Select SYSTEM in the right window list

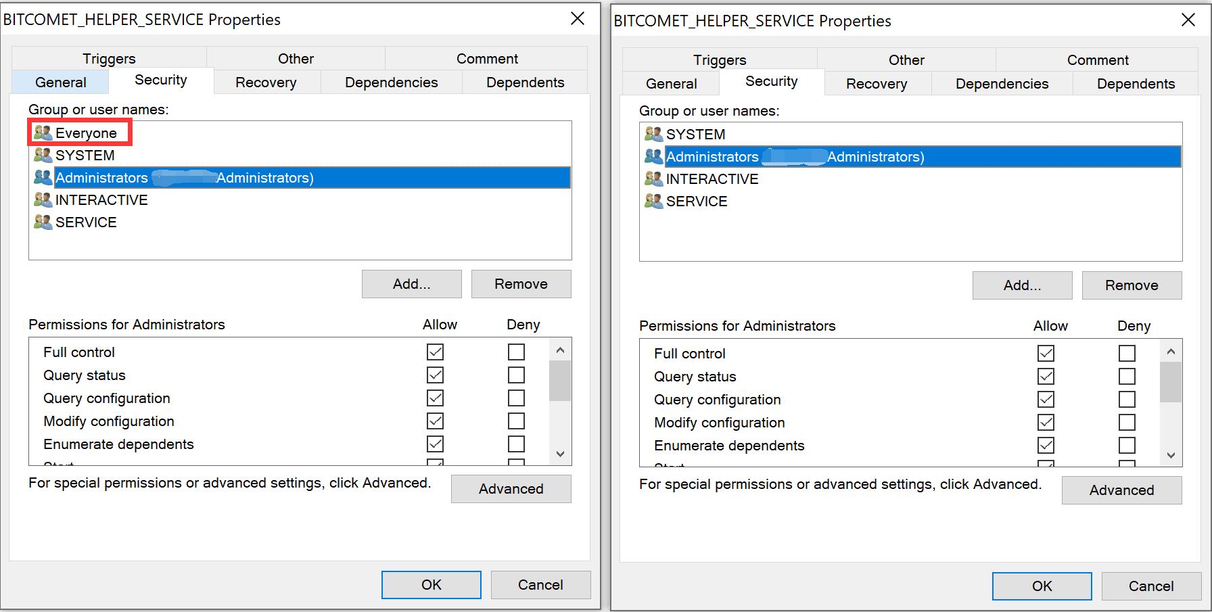pos(695,135)
